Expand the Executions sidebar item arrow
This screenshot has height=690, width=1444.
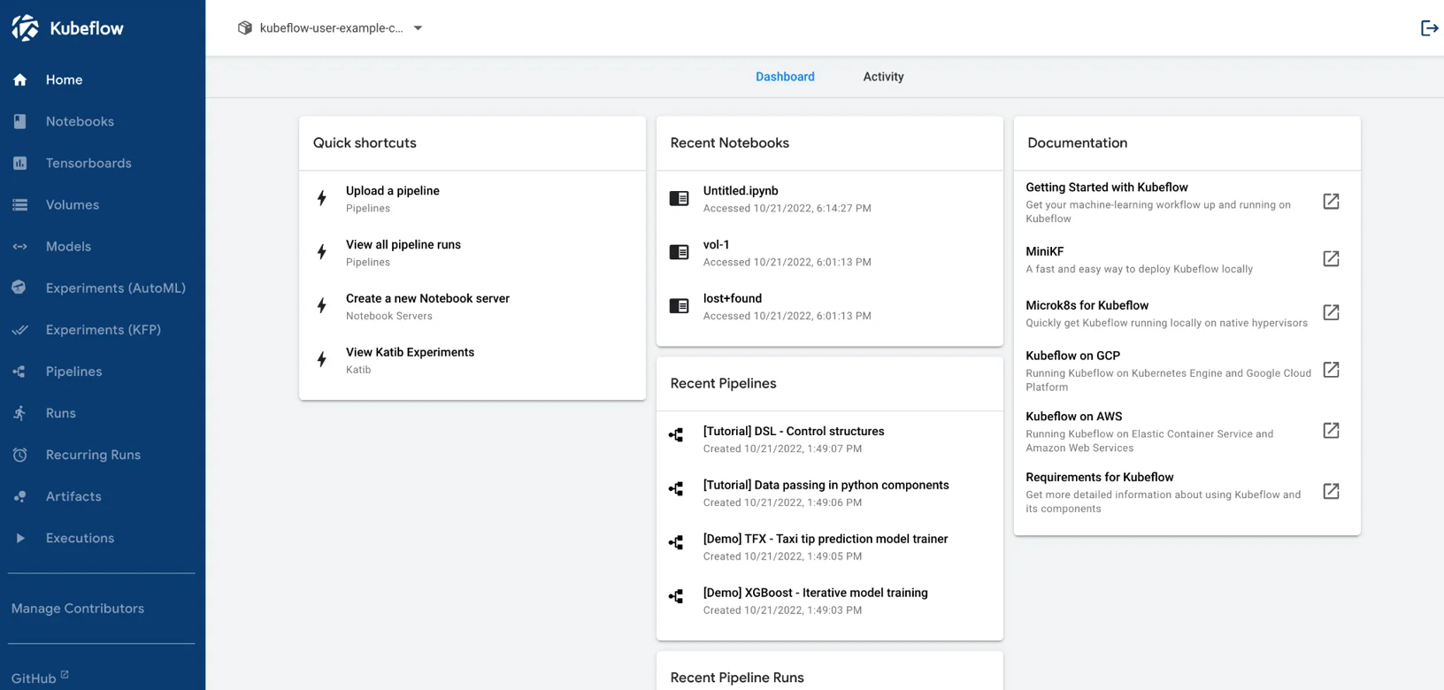(x=19, y=538)
